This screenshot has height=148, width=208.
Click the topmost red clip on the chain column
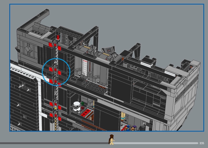58,37
